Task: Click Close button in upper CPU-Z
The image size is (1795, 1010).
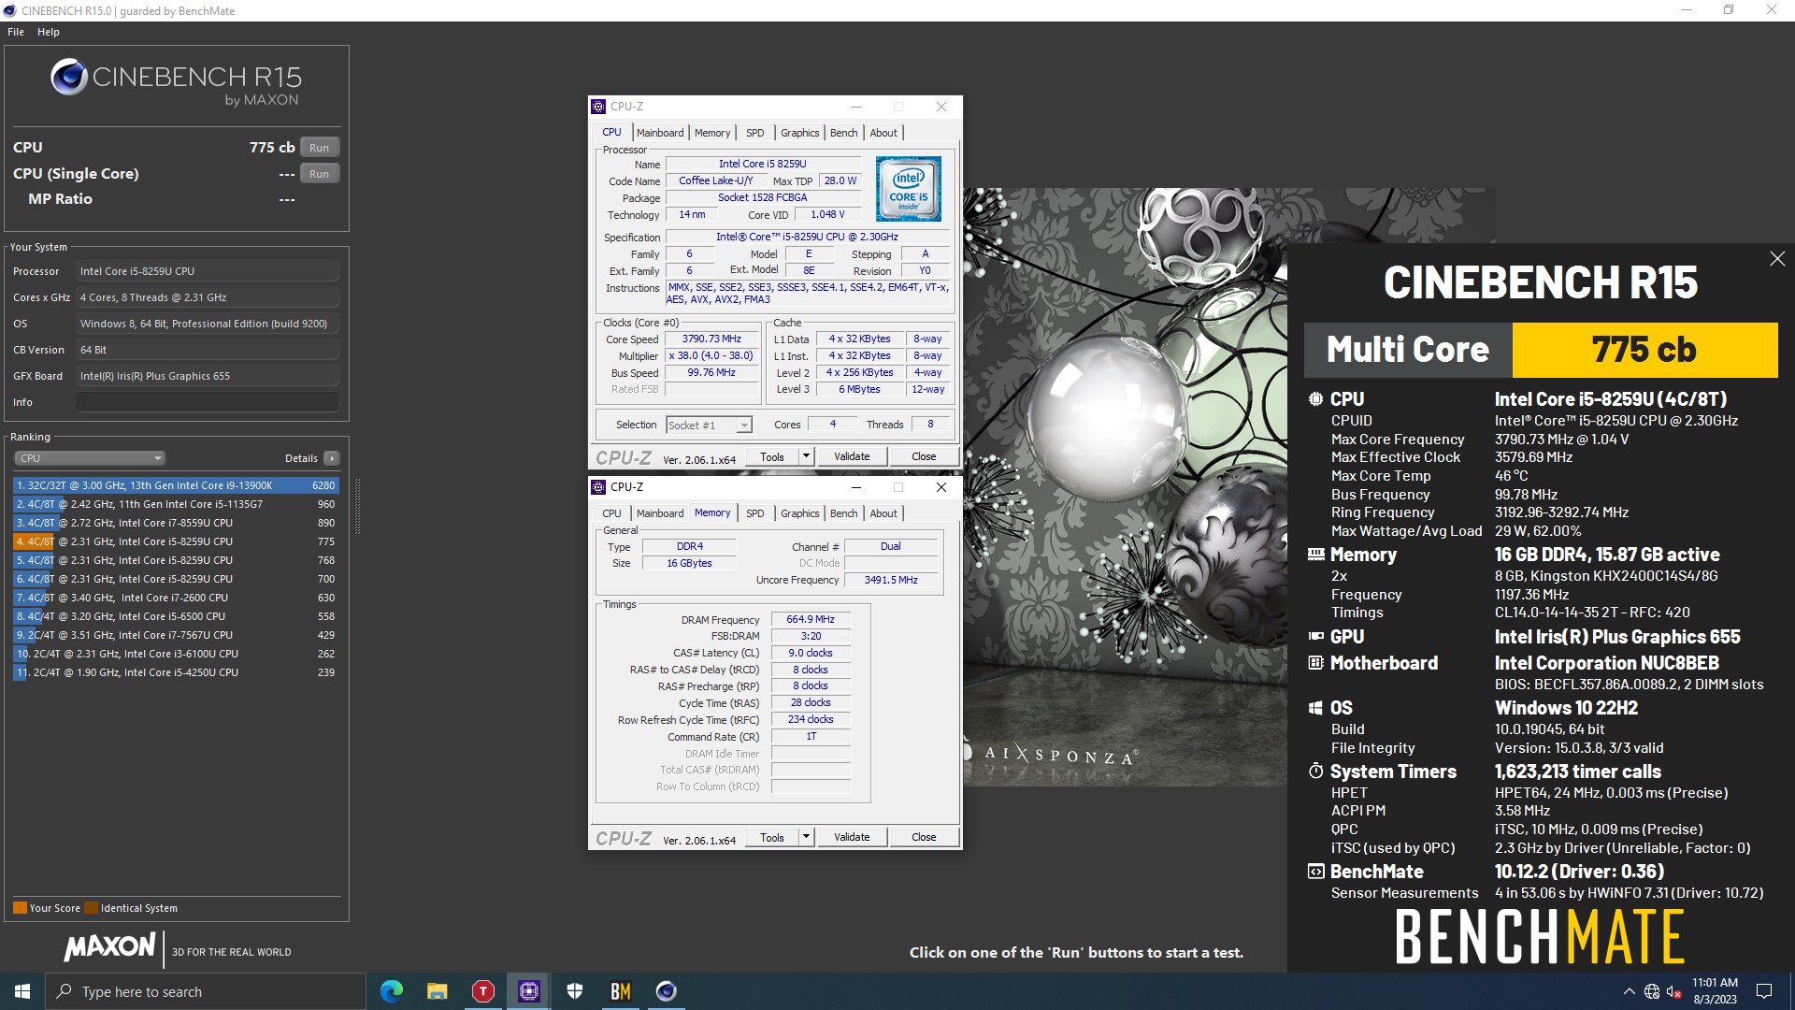Action: pos(924,456)
